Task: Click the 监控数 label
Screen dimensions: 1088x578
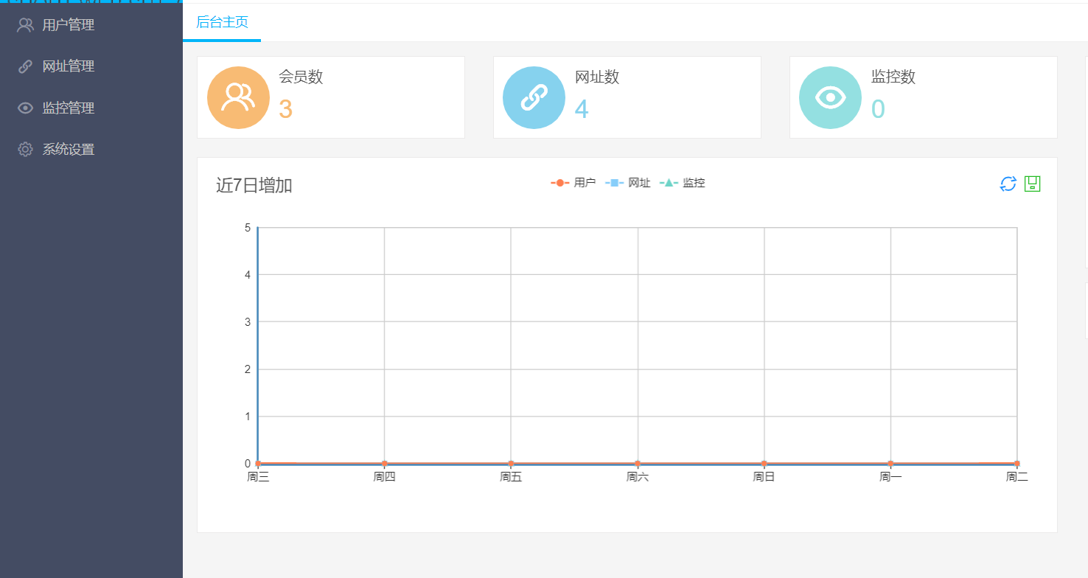Action: coord(893,77)
